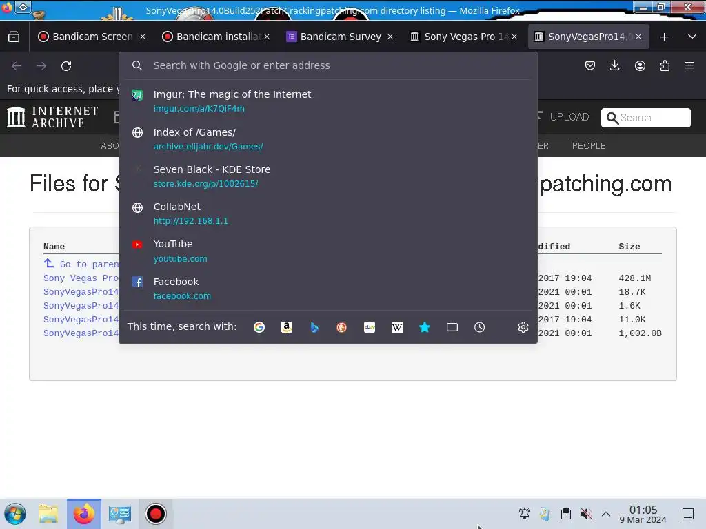
Task: Close the Bandicam Survey tab
Action: click(390, 37)
